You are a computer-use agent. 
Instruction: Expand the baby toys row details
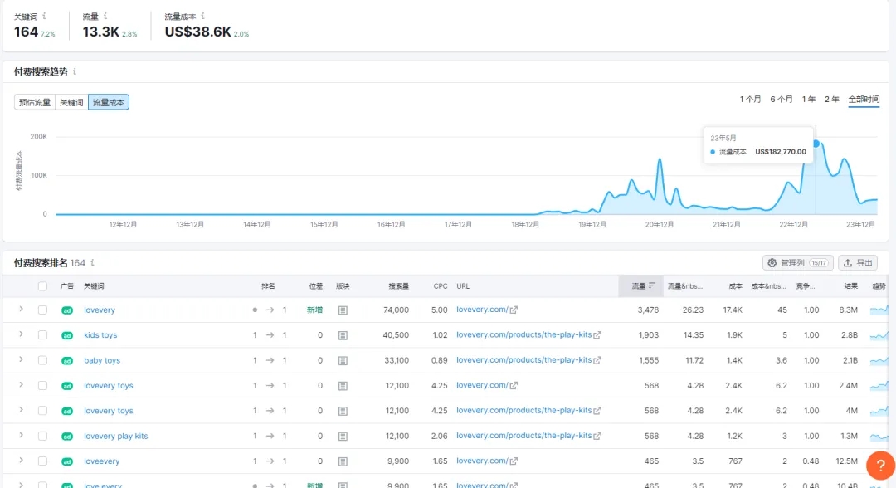(21, 360)
